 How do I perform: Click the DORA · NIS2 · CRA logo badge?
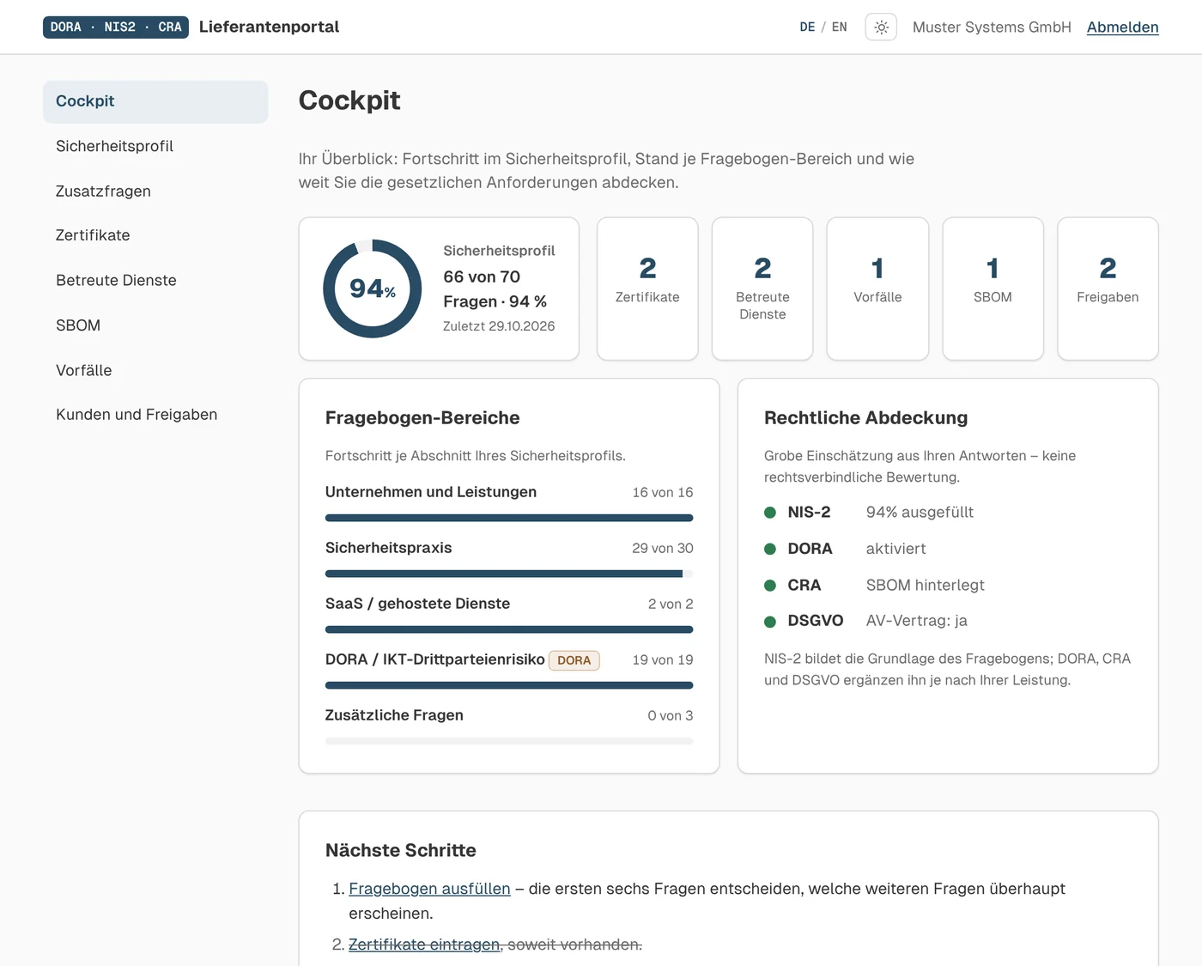pyautogui.click(x=116, y=27)
